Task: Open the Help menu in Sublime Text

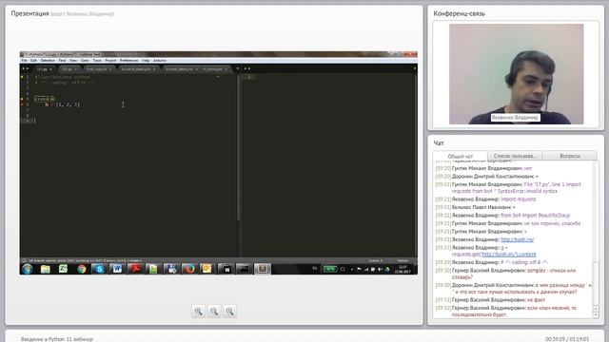Action: [x=146, y=61]
